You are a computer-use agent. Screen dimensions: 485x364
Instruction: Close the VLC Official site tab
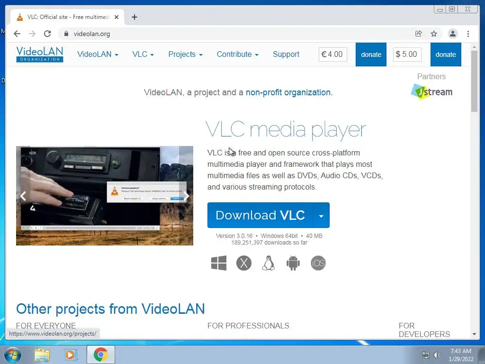pos(117,17)
